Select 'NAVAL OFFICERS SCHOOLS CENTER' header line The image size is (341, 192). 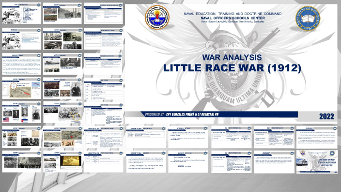point(232,18)
